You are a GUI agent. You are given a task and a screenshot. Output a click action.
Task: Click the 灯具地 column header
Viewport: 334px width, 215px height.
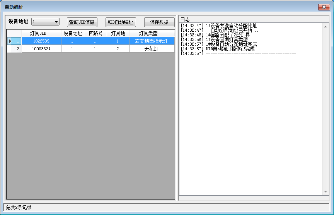click(x=118, y=34)
